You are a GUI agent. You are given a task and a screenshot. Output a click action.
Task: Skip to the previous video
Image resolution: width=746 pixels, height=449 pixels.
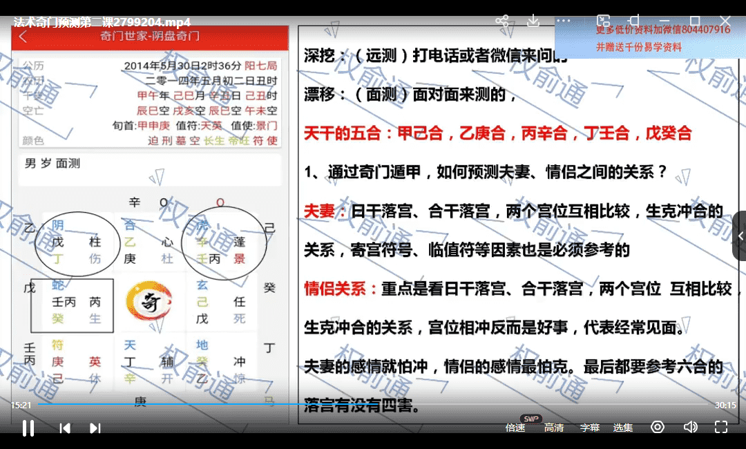click(65, 428)
